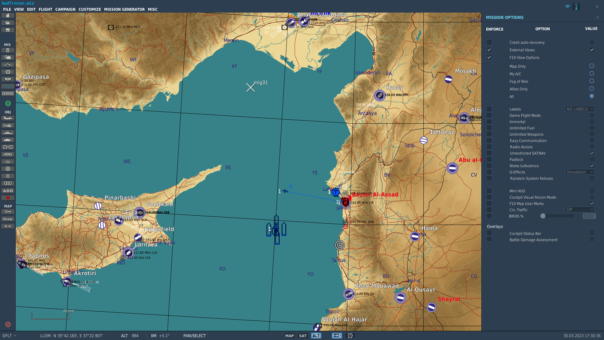Enable the Crash auto-recovery value checkbox
This screenshot has height=340, width=604.
[x=592, y=42]
